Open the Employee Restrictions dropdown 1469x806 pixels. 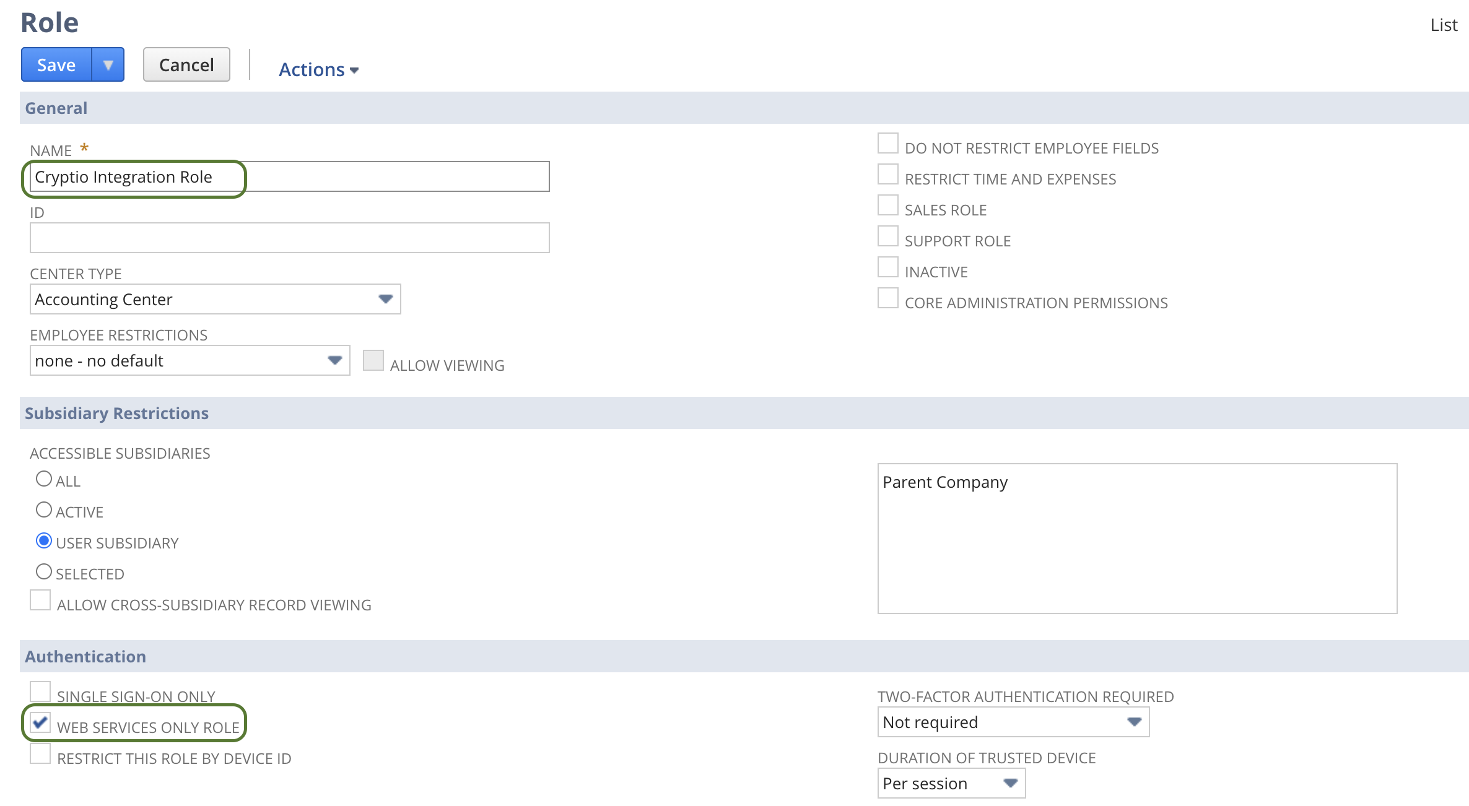click(334, 360)
